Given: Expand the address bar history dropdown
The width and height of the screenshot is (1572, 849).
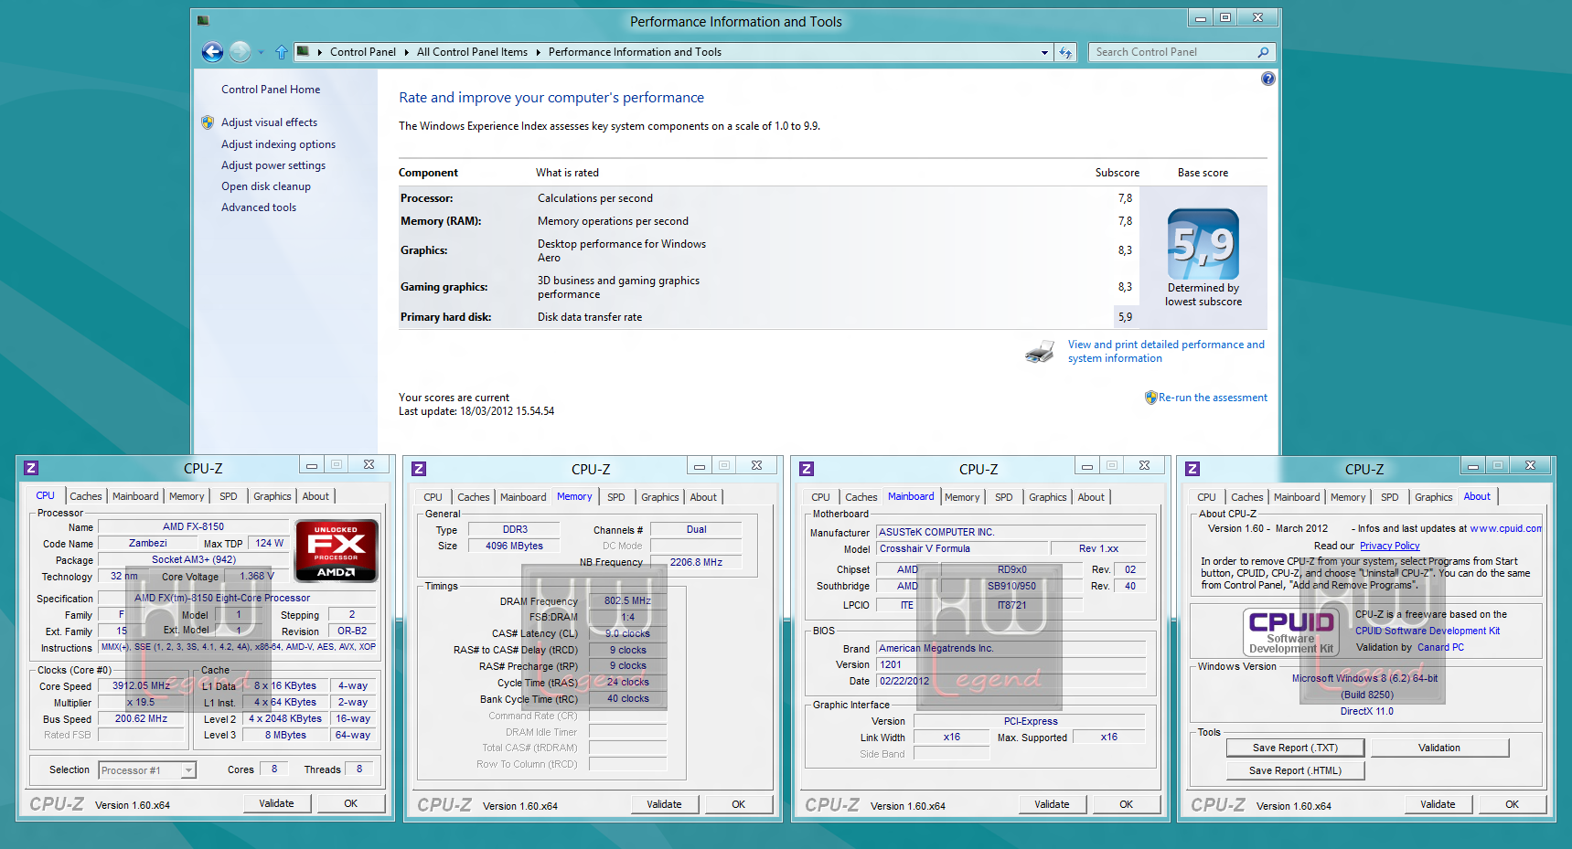Looking at the screenshot, I should click(1044, 53).
